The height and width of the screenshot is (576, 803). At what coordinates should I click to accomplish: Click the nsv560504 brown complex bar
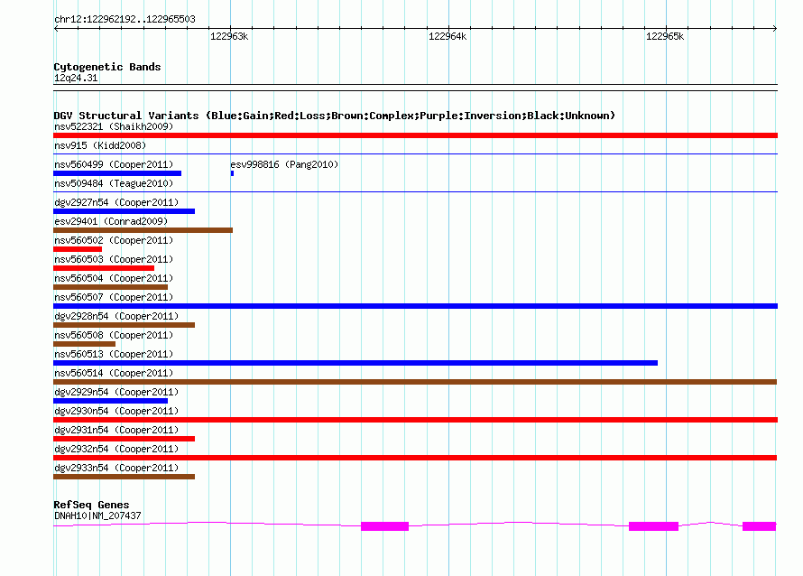(x=111, y=287)
